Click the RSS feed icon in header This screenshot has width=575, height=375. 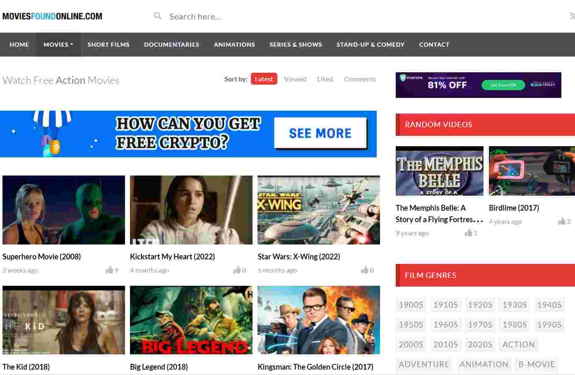point(573,16)
